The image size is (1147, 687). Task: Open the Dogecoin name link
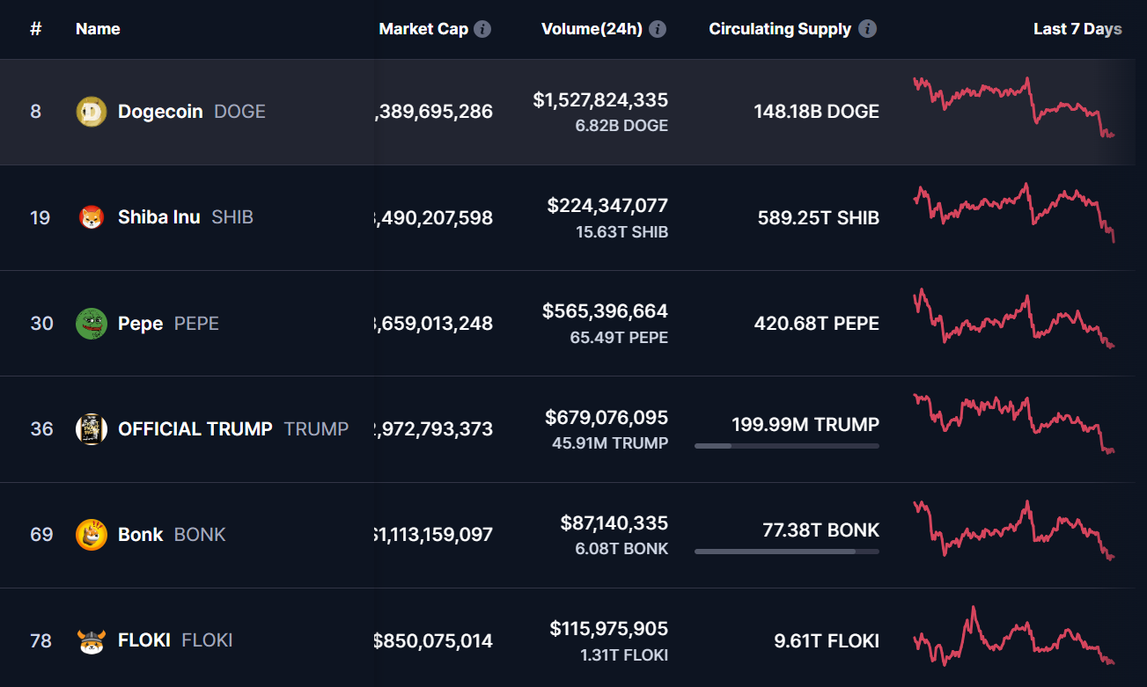tap(160, 112)
